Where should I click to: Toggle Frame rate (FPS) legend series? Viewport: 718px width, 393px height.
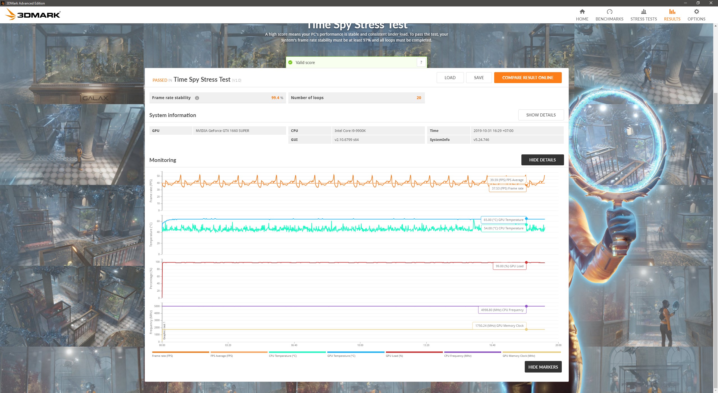180,354
